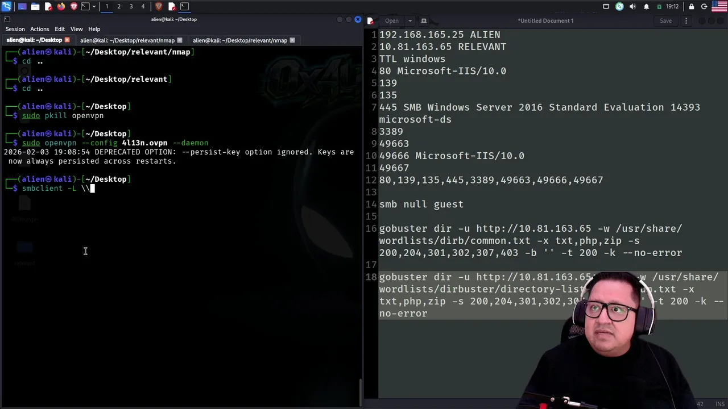The width and height of the screenshot is (728, 409).
Task: Click the 19:12 panel clock
Action: (x=672, y=6)
